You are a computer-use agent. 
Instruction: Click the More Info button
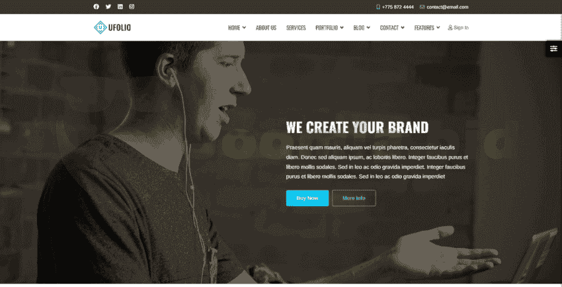coord(354,198)
